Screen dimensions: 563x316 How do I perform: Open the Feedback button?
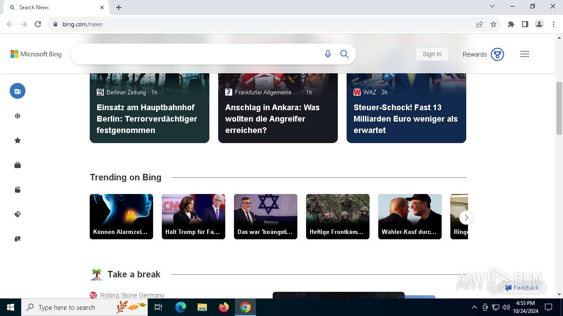(x=522, y=288)
